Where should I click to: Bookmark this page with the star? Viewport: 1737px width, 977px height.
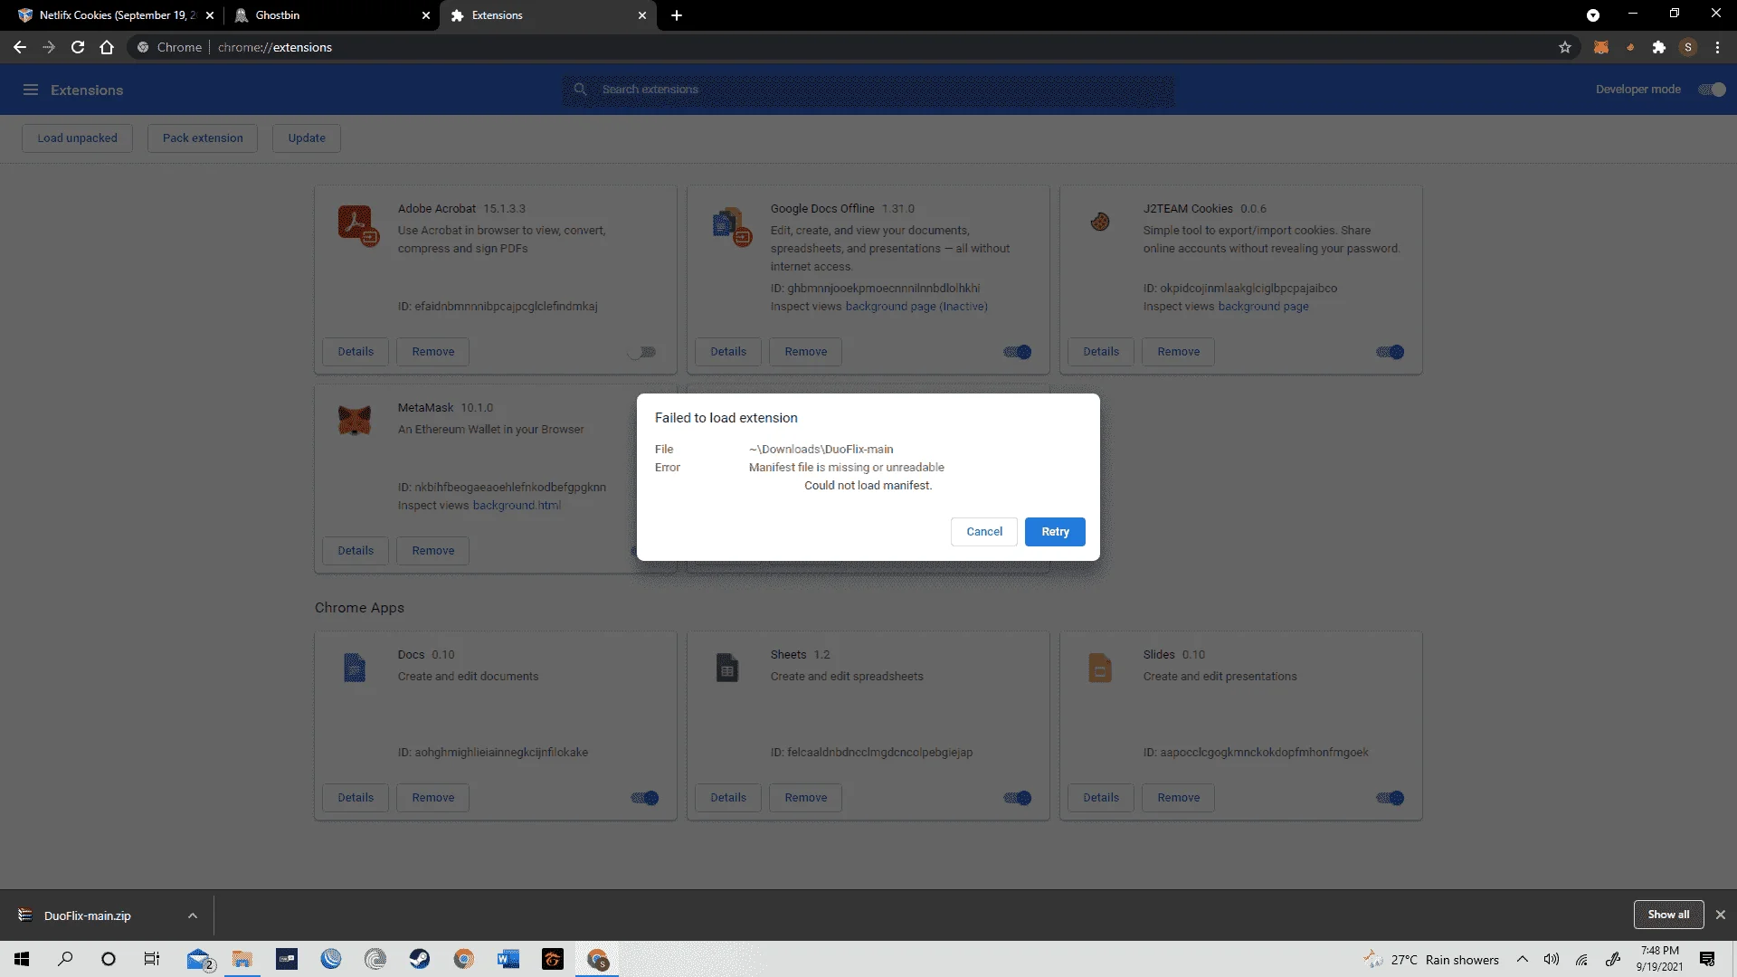pyautogui.click(x=1565, y=47)
